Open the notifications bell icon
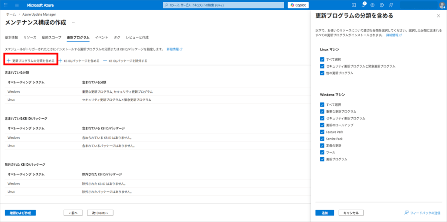447x222 pixels. (x=363, y=5)
